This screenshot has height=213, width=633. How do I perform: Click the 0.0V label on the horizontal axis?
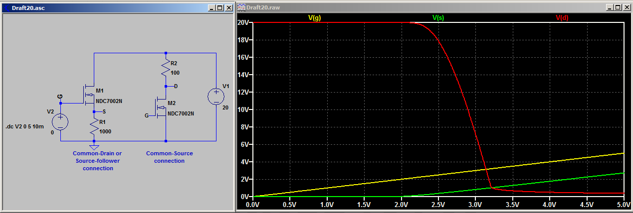click(253, 205)
